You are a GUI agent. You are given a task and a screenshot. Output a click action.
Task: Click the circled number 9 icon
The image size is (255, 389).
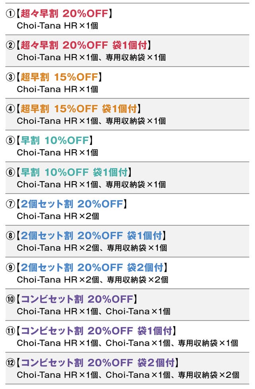pos(10,268)
